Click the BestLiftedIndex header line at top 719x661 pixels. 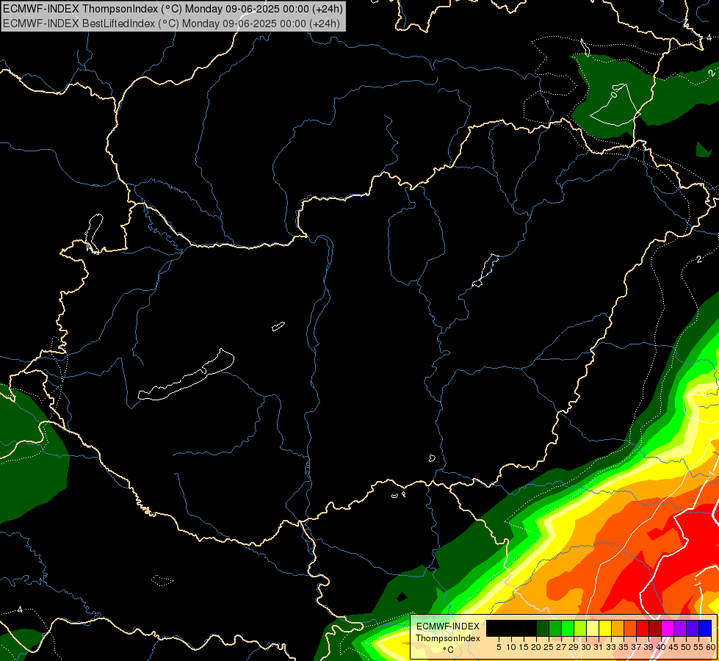pos(172,24)
